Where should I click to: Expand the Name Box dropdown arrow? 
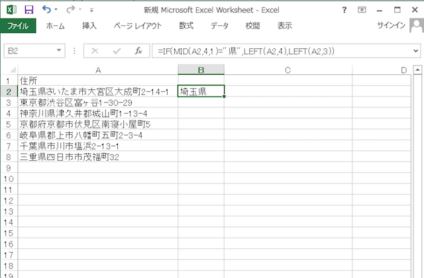tap(60, 51)
